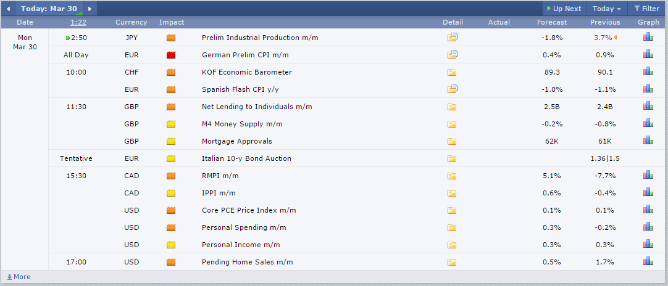The image size is (668, 286).
Task: Open detail folder for German Prelim CPI
Action: [453, 54]
